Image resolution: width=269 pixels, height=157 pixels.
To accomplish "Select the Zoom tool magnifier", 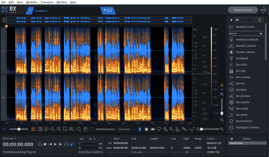I will pos(79,129).
